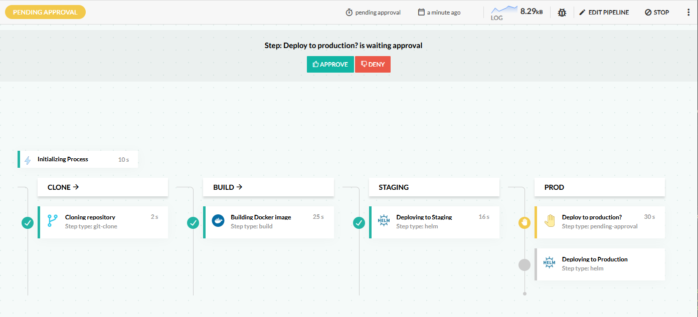The width and height of the screenshot is (698, 317).
Task: Click the debug bug icon in top bar
Action: tap(562, 13)
